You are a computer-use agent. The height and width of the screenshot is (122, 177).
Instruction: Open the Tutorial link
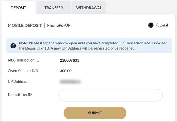(x=161, y=25)
